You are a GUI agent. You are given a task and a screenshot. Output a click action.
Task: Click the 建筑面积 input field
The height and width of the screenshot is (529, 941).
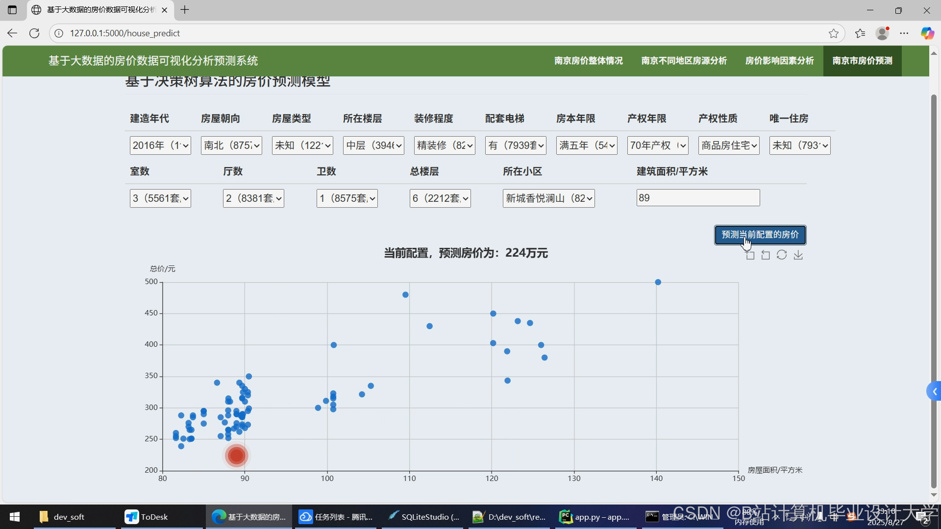[698, 198]
